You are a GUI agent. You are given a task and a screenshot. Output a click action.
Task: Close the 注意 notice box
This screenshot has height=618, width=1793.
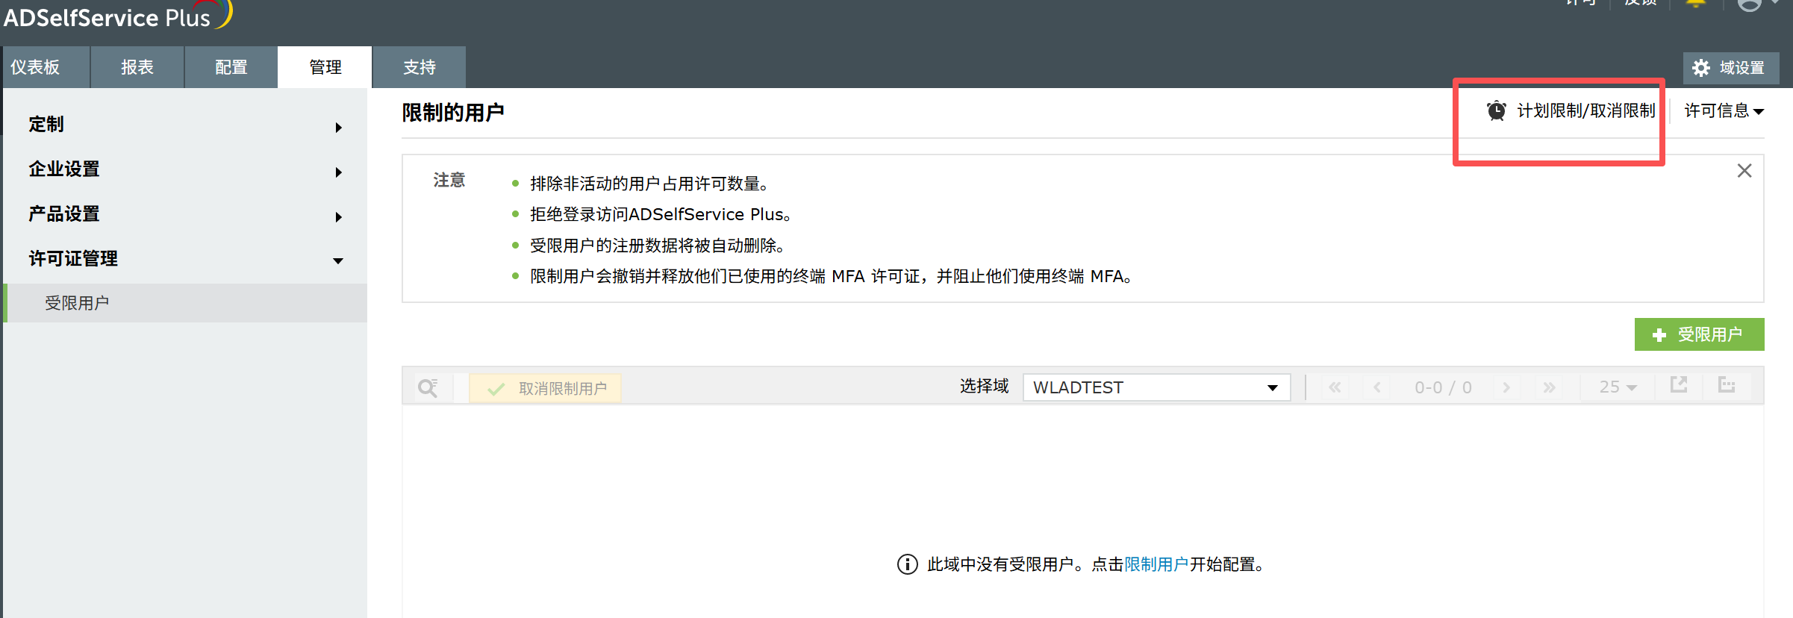point(1744,171)
